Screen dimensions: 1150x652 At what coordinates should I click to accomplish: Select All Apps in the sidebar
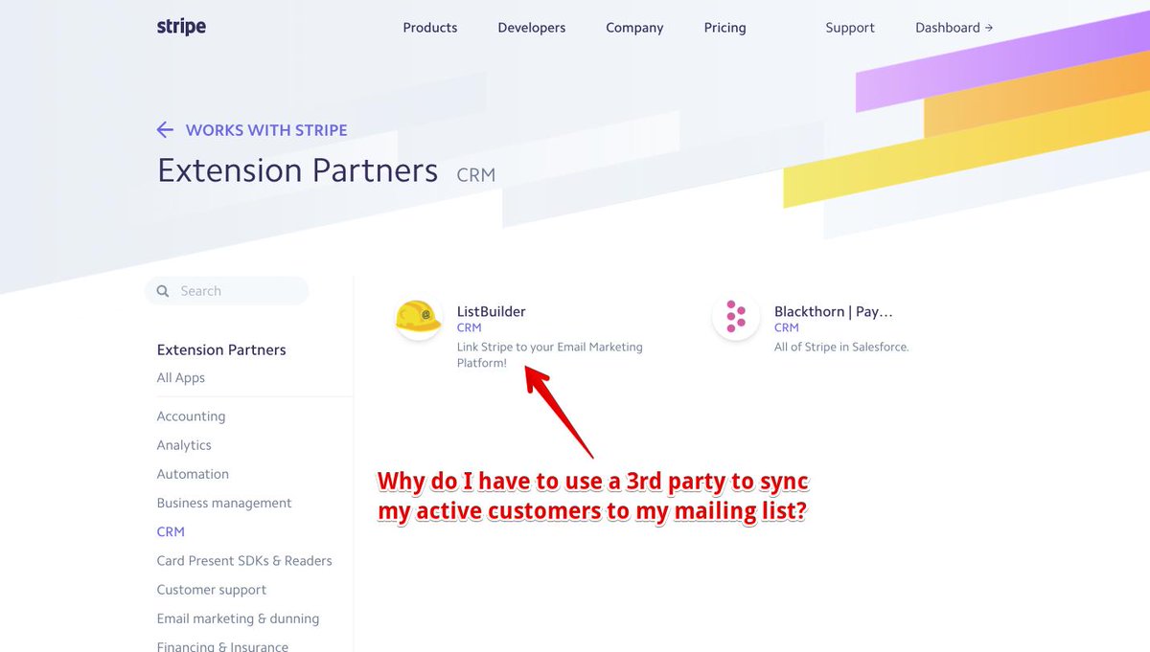pyautogui.click(x=181, y=378)
